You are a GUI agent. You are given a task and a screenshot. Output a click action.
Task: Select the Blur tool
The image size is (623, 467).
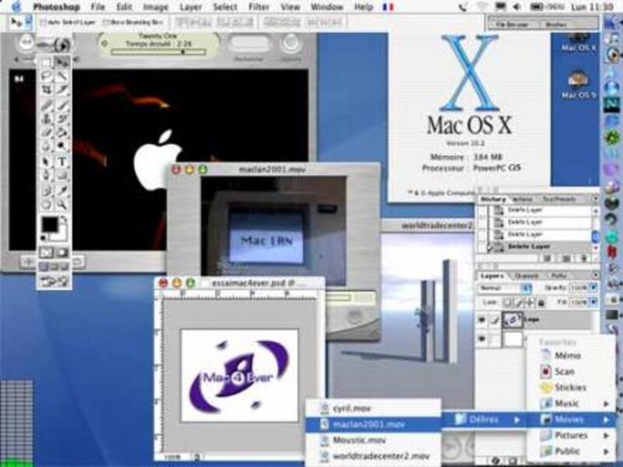click(47, 146)
